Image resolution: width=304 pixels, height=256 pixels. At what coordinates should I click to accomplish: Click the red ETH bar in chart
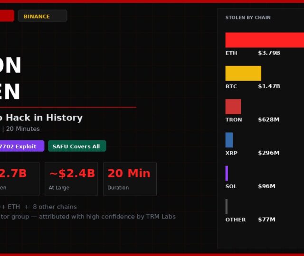265,40
